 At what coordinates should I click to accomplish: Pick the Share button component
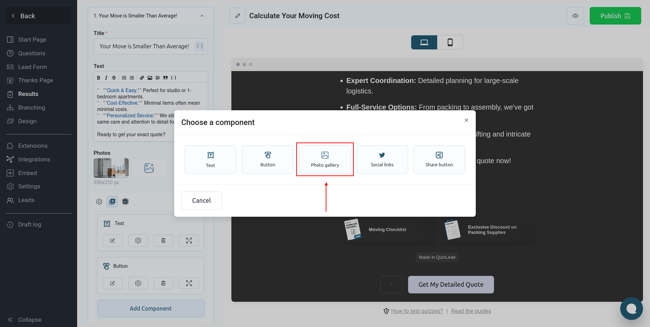point(439,159)
